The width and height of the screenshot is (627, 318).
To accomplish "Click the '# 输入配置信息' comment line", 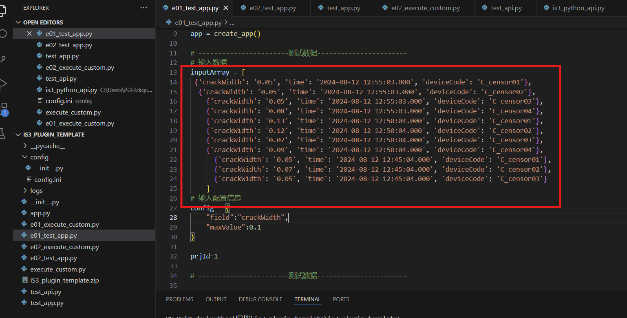I will tap(216, 198).
